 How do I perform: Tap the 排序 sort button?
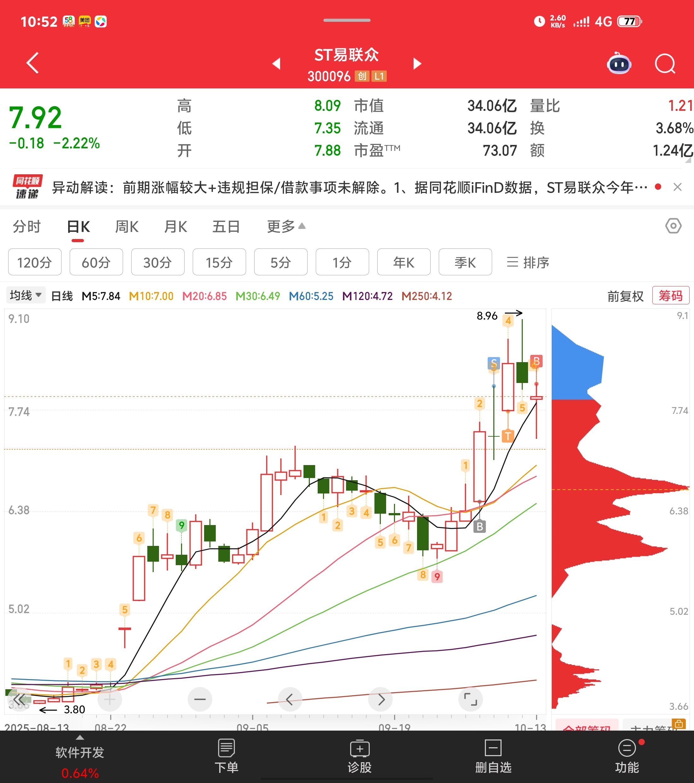528,262
